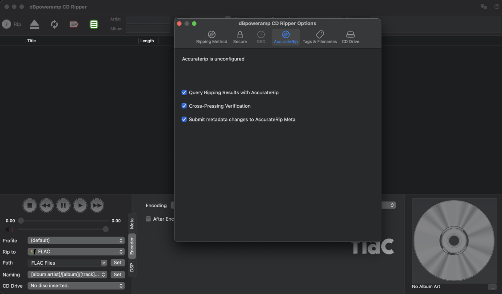Viewport: 502px width, 294px height.
Task: Click the green list options icon
Action: tap(94, 24)
